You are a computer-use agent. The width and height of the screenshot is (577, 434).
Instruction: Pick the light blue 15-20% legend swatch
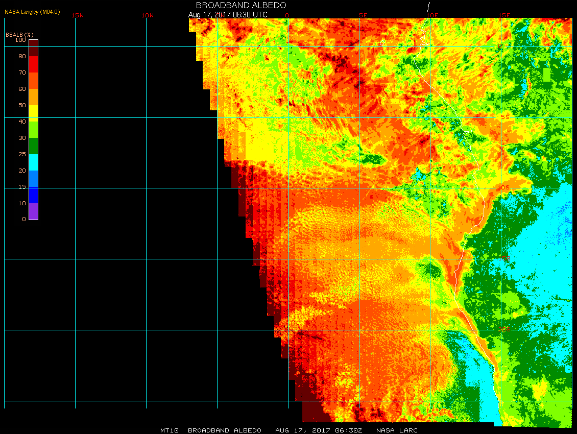pyautogui.click(x=34, y=179)
